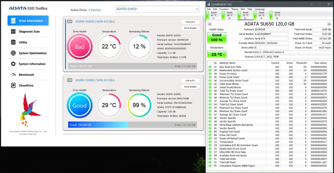334x173 pixels.
Task: Click SU800 used space bar 106.69 GB
Action: (98, 125)
